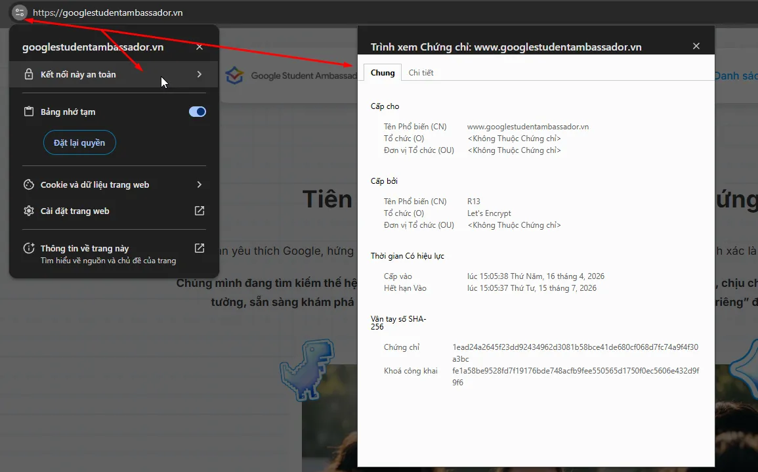Close the certificate viewer dialog
This screenshot has height=472, width=758.
[696, 46]
